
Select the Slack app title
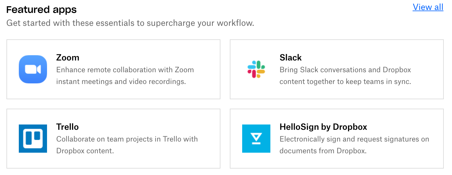pos(291,58)
